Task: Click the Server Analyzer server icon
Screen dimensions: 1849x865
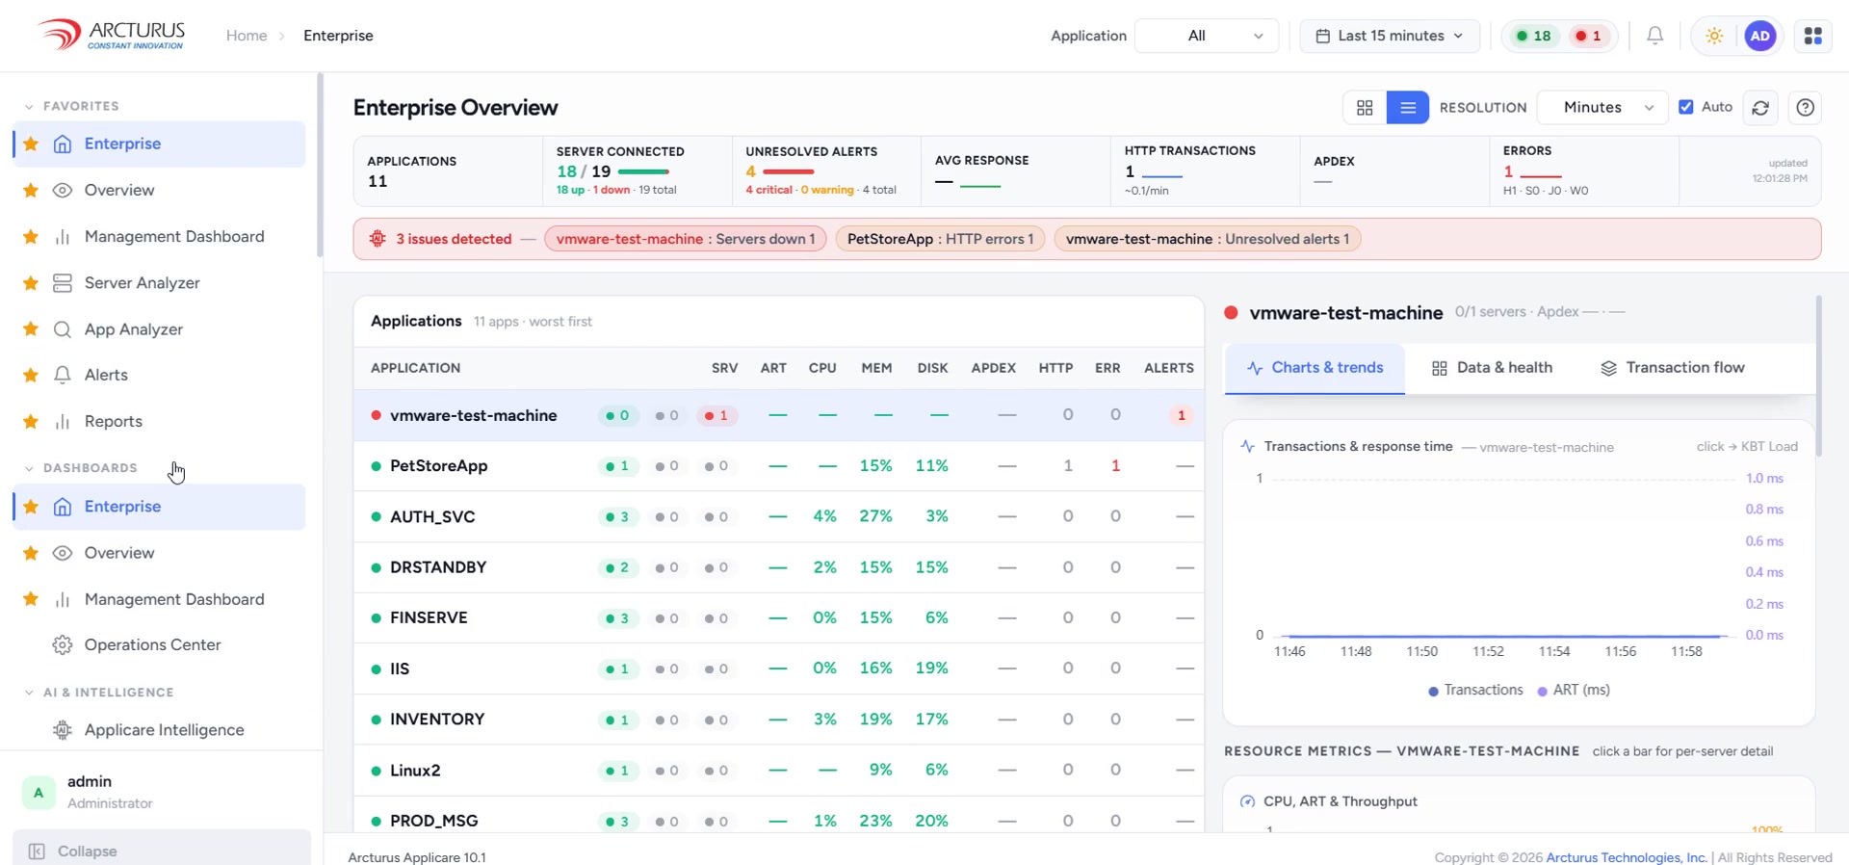Action: click(63, 283)
